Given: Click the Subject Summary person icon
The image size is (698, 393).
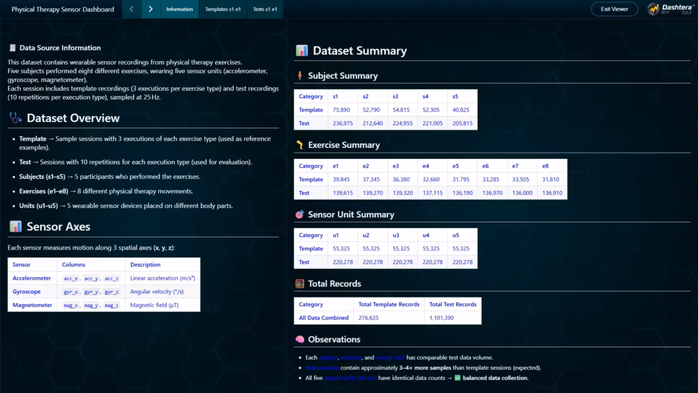Looking at the screenshot, I should [x=300, y=76].
